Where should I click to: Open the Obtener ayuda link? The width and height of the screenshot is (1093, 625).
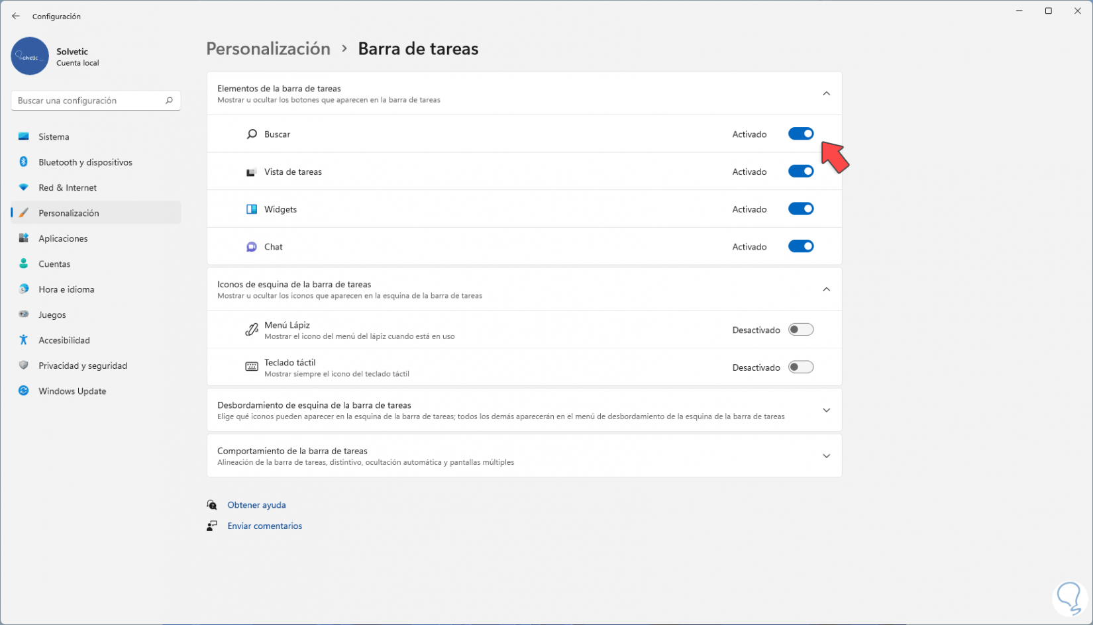coord(256,505)
